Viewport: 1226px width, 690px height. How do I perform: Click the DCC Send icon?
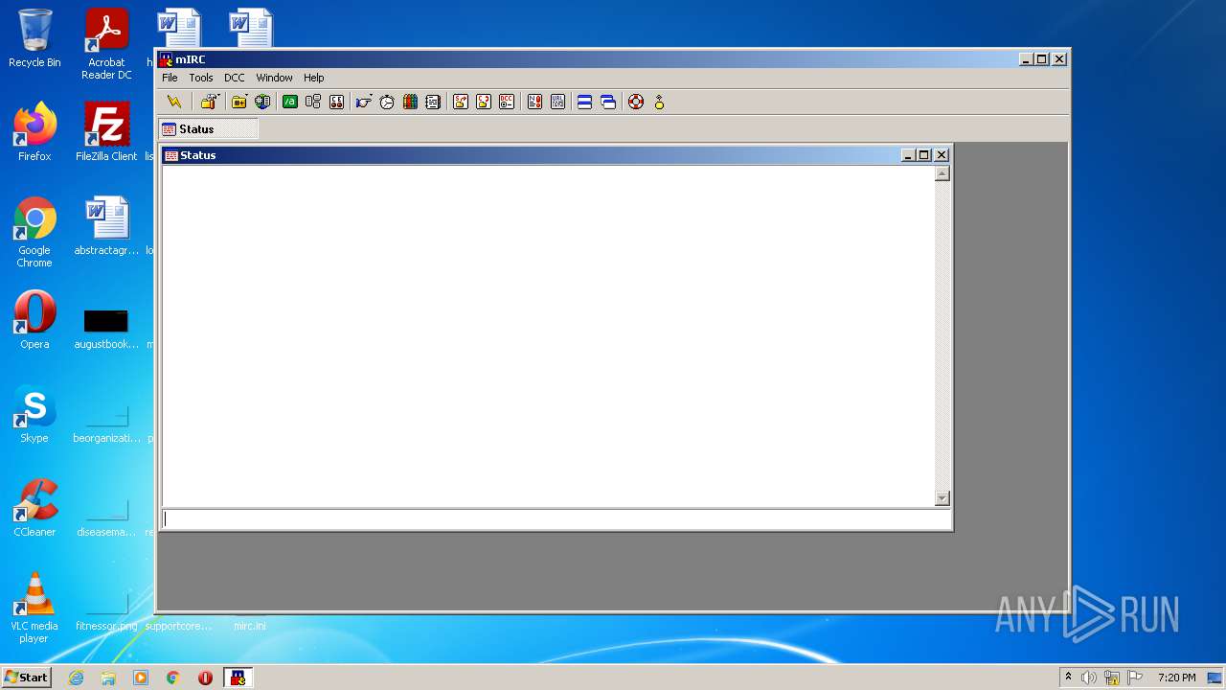tap(461, 102)
